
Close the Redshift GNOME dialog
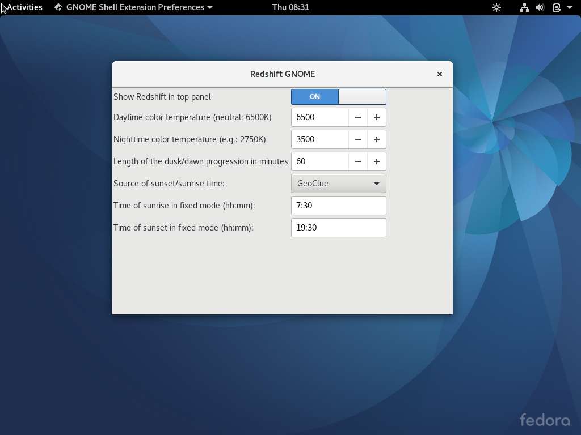click(x=440, y=74)
